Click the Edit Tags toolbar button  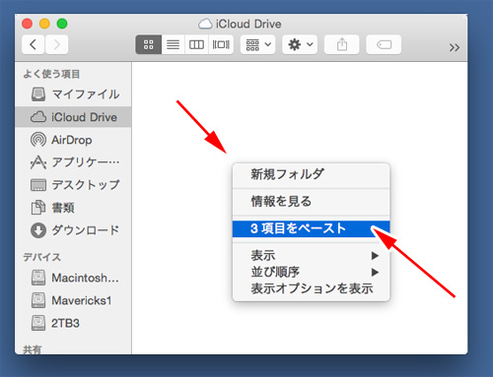tap(384, 44)
